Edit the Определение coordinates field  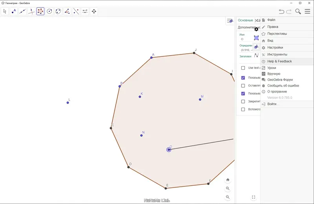[x=247, y=50]
